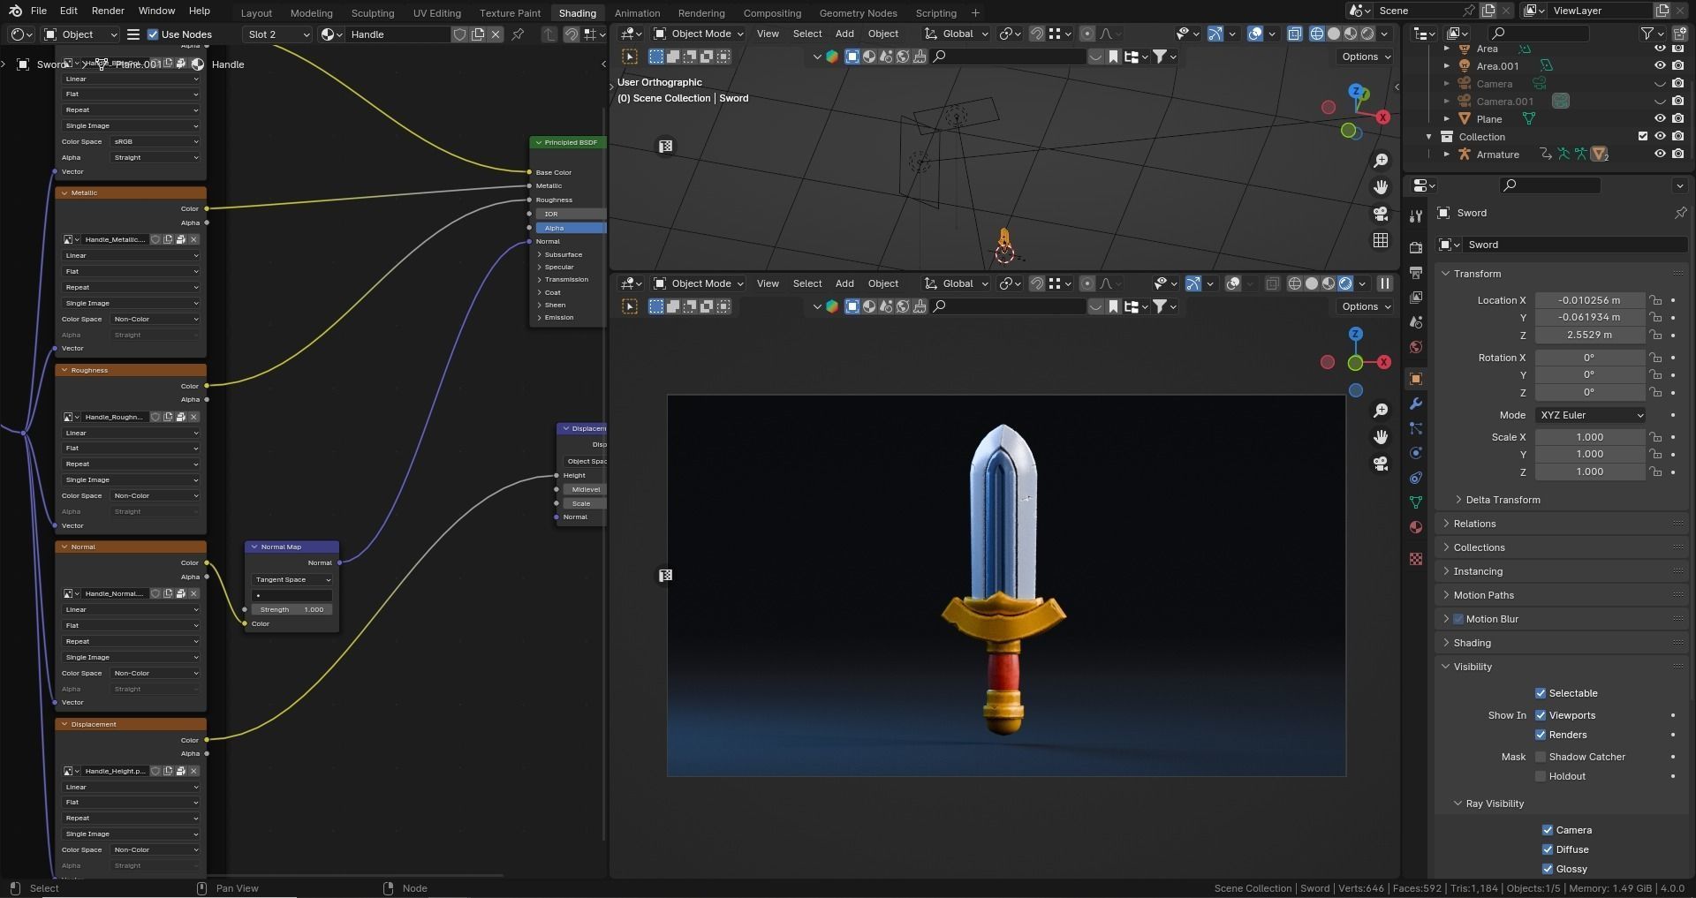Screen dimensions: 1696x898
Task: Toggle Selectable visibility checkbox
Action: [x=1541, y=693]
